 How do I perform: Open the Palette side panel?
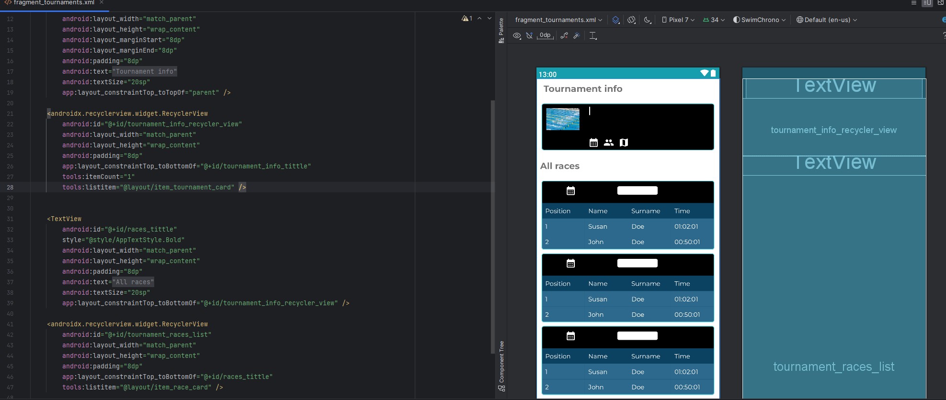click(501, 31)
